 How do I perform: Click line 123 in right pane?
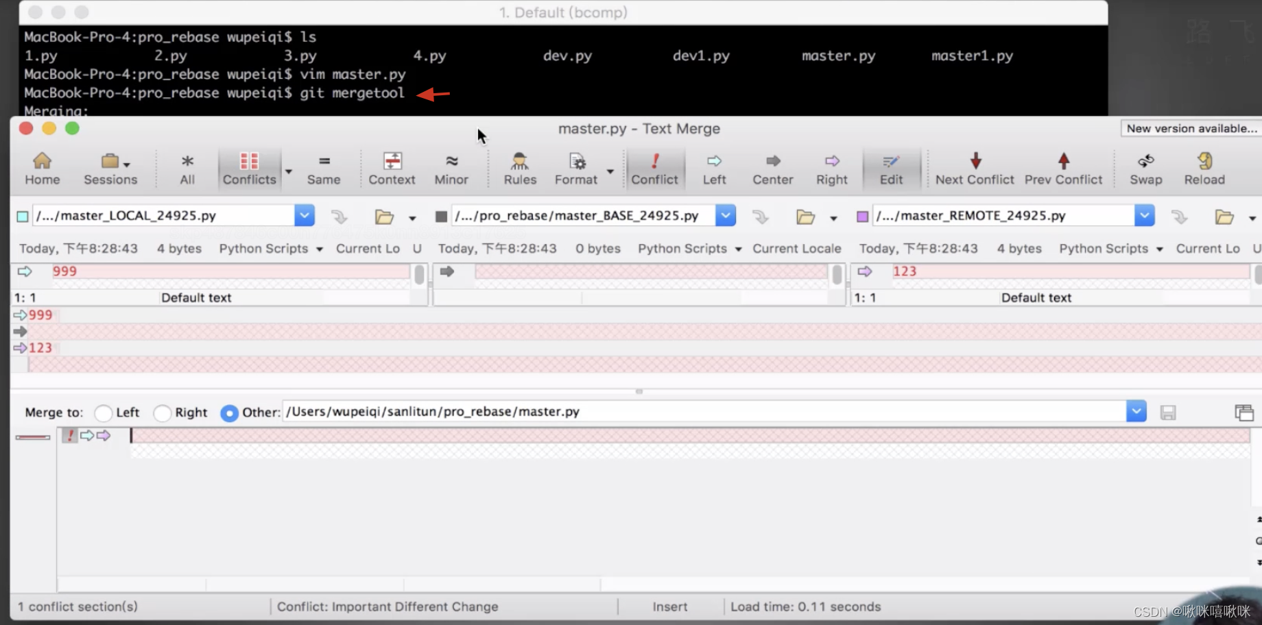click(x=1070, y=271)
